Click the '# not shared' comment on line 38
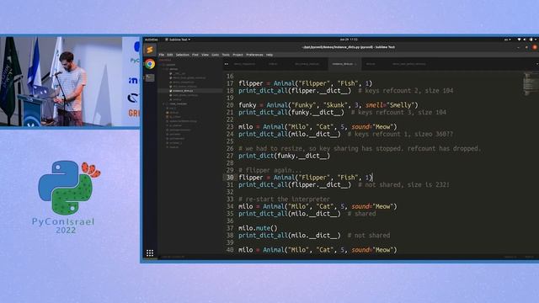 [x=369, y=236]
